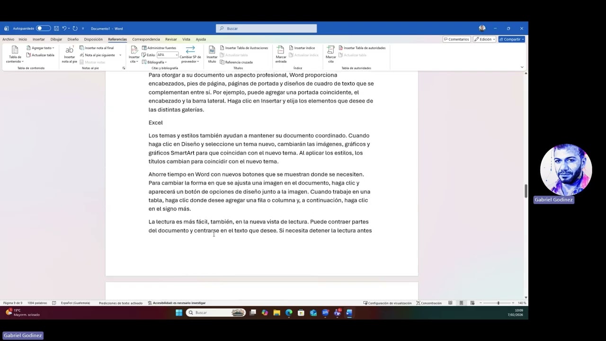The height and width of the screenshot is (341, 606).
Task: Toggle Concentración focus mode
Action: (429, 303)
